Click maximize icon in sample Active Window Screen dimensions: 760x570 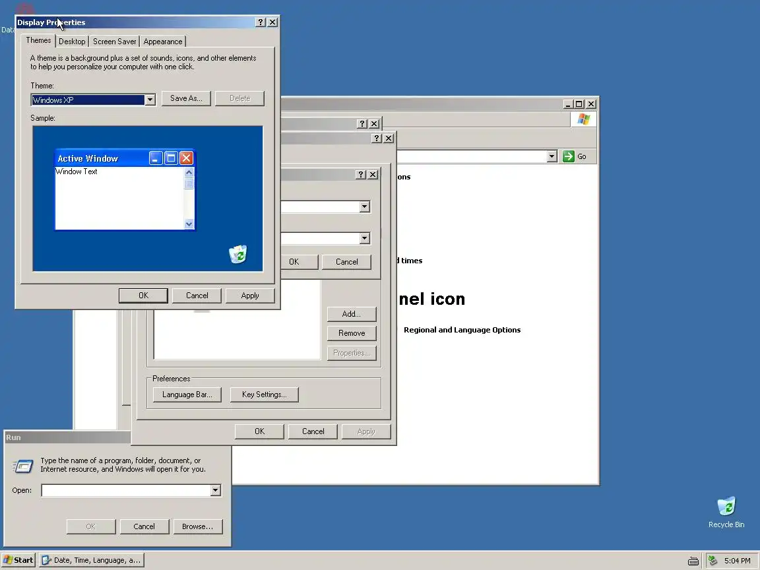point(171,158)
